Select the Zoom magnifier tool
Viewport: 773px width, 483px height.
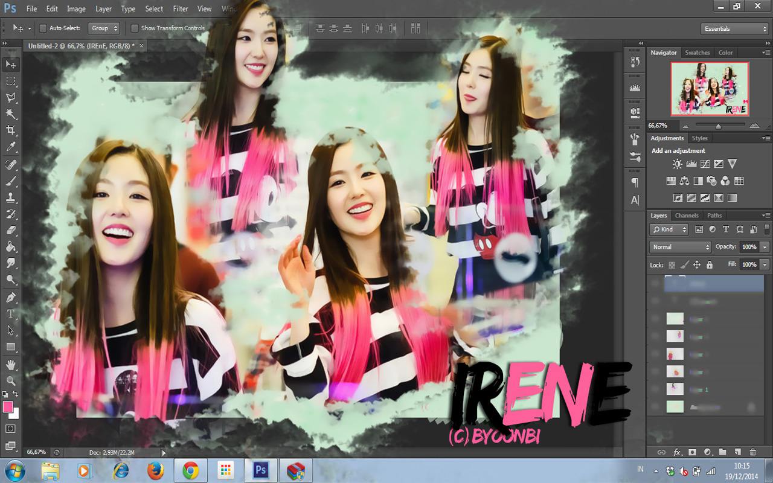11,381
